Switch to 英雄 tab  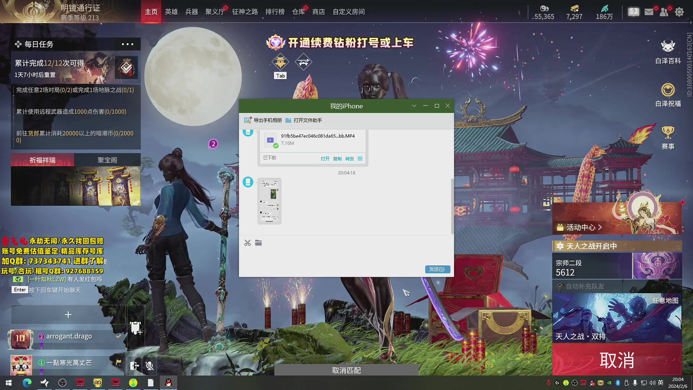[x=171, y=12]
